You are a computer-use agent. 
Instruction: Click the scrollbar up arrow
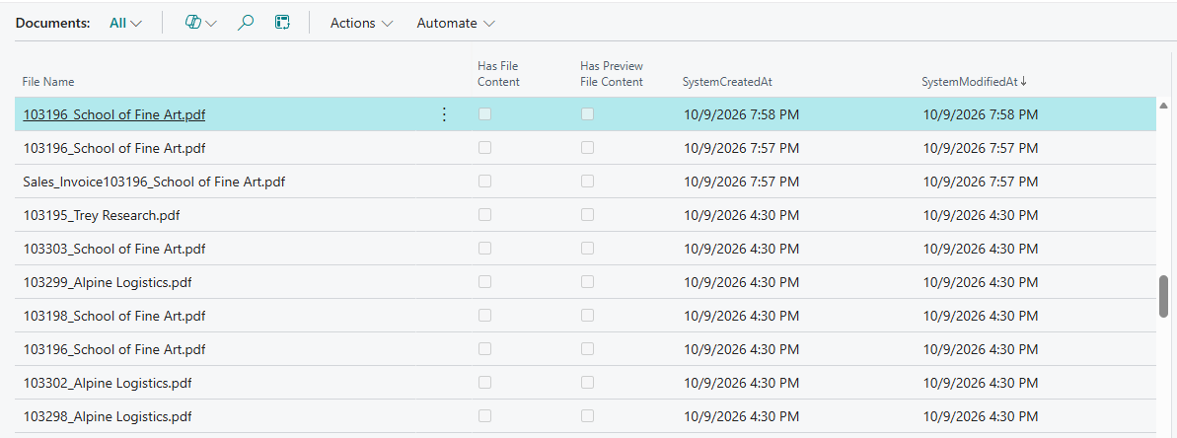pos(1163,107)
